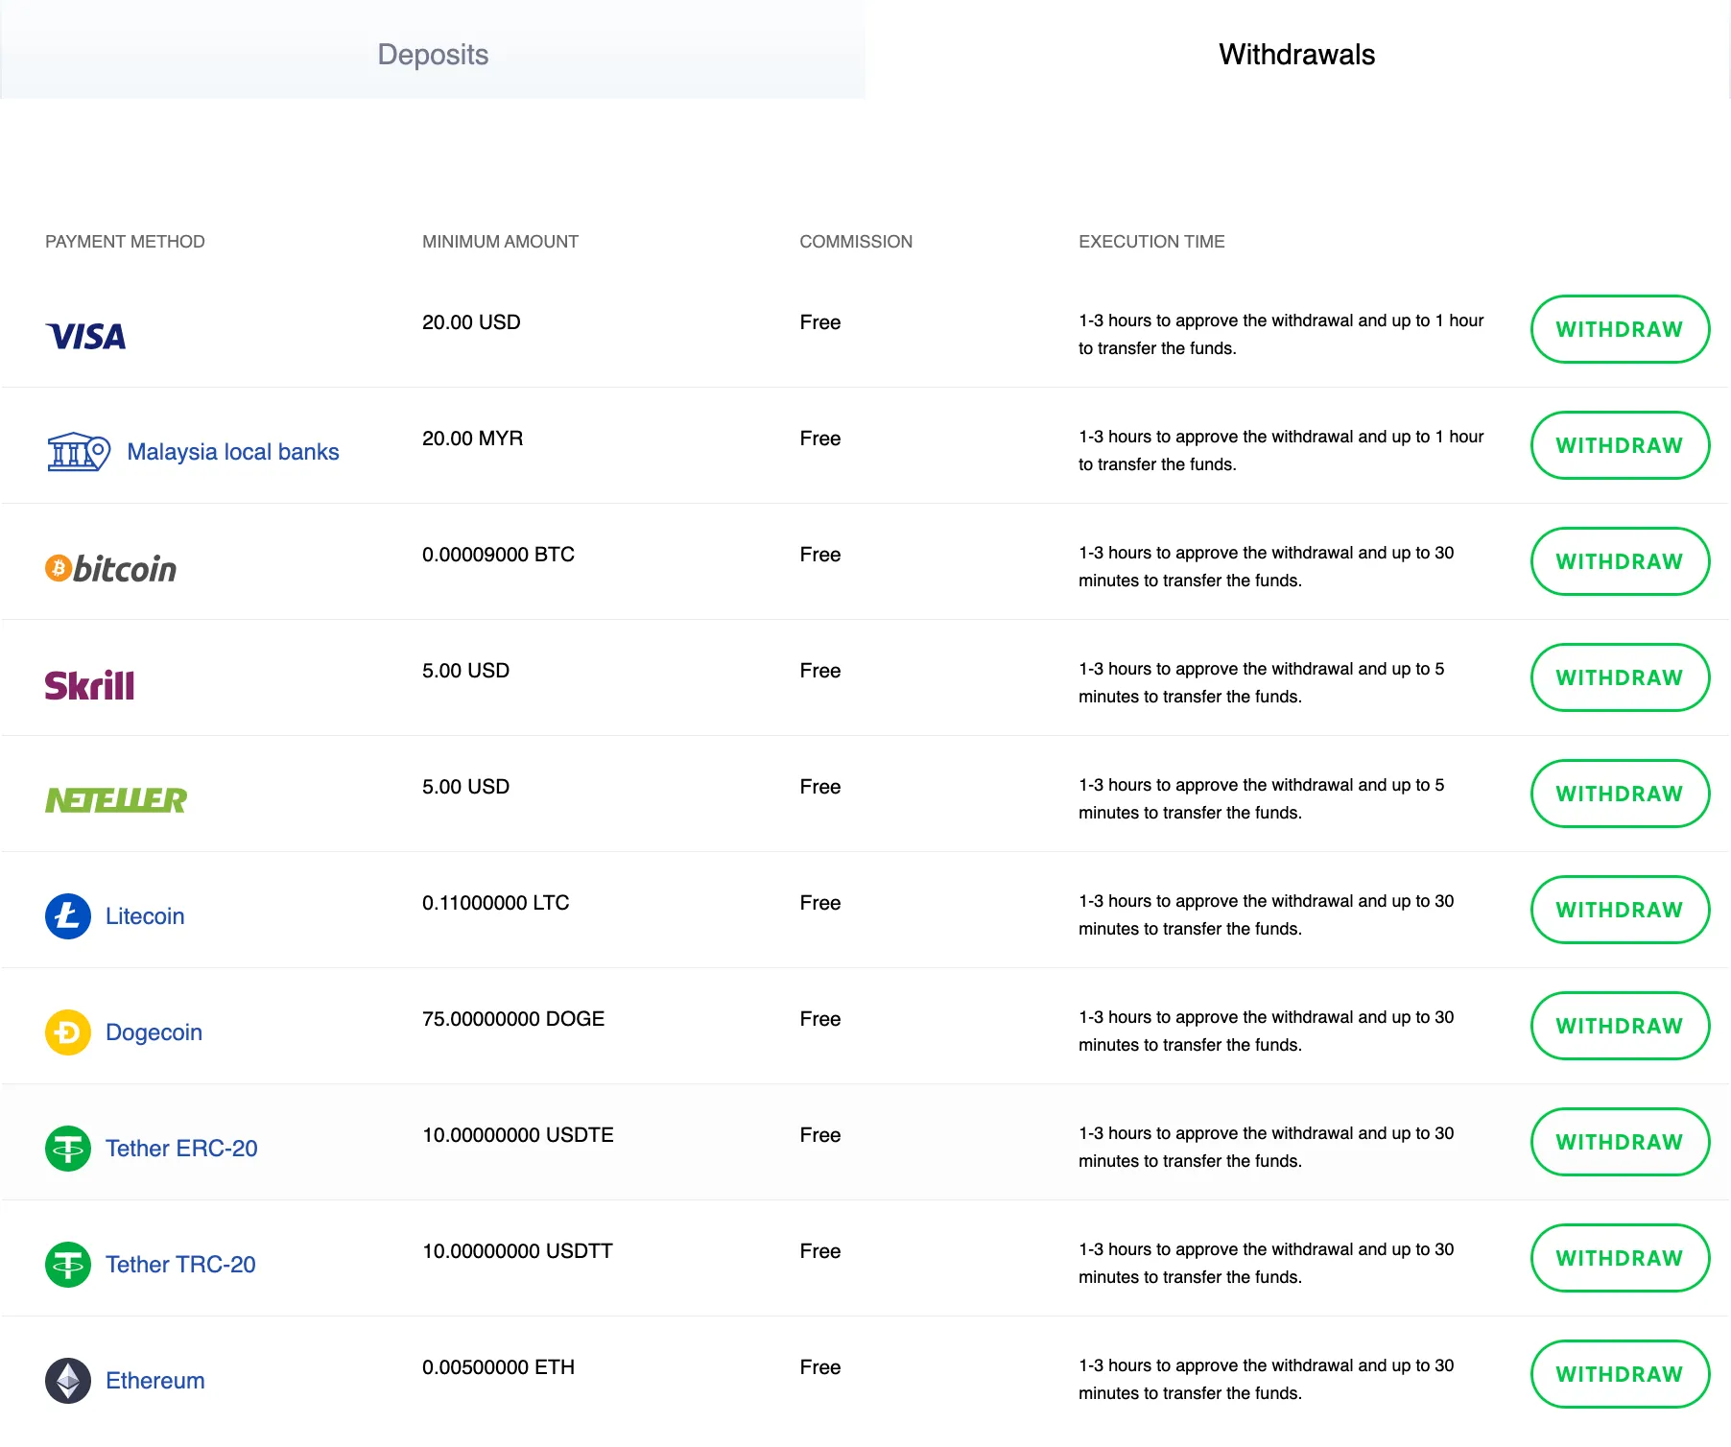This screenshot has height=1447, width=1731.
Task: Click the PAYMENT METHOD column header
Action: [125, 242]
